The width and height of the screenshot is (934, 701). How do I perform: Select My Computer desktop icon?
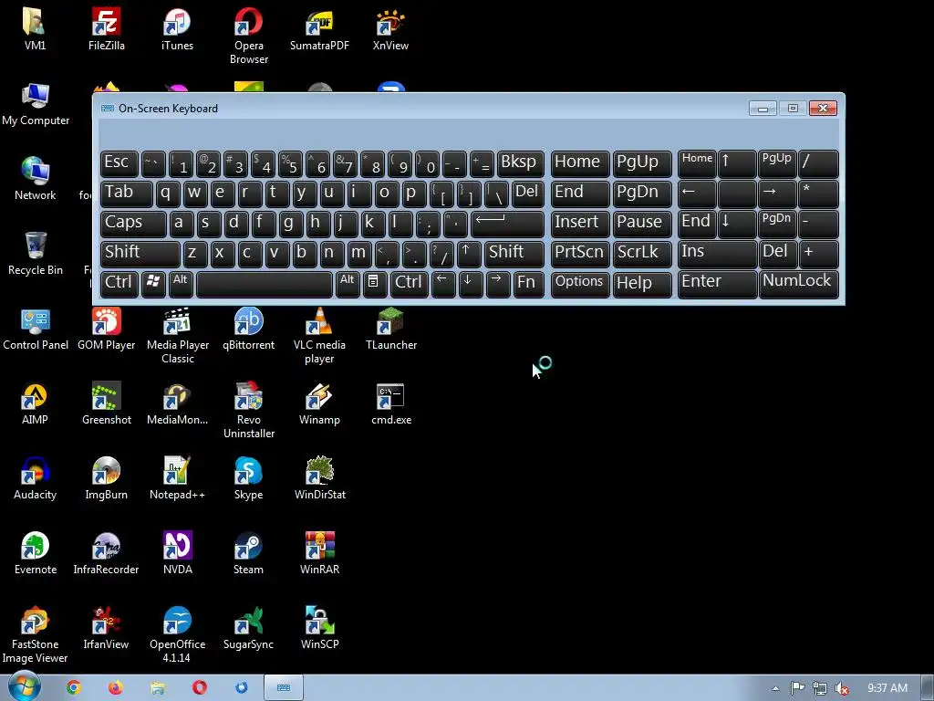36,104
